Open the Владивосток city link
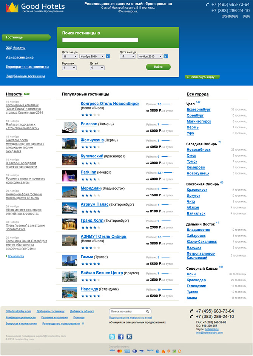Viewport: 253px width, 356px height. 198,230
